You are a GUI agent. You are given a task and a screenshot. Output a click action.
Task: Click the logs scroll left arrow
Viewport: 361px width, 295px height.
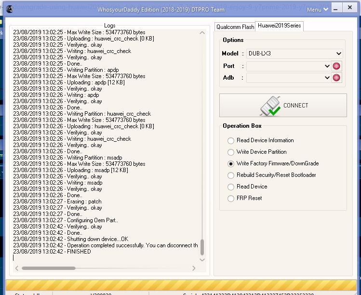(17, 268)
